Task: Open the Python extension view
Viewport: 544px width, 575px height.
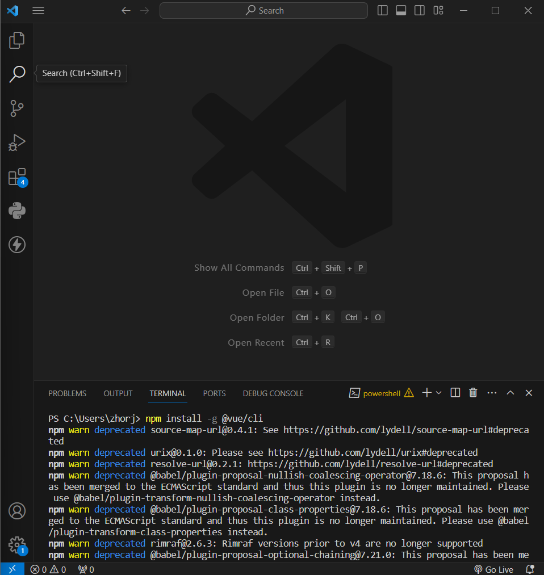Action: (17, 211)
